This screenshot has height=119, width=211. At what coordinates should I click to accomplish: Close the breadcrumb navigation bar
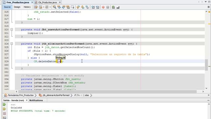click(209, 95)
